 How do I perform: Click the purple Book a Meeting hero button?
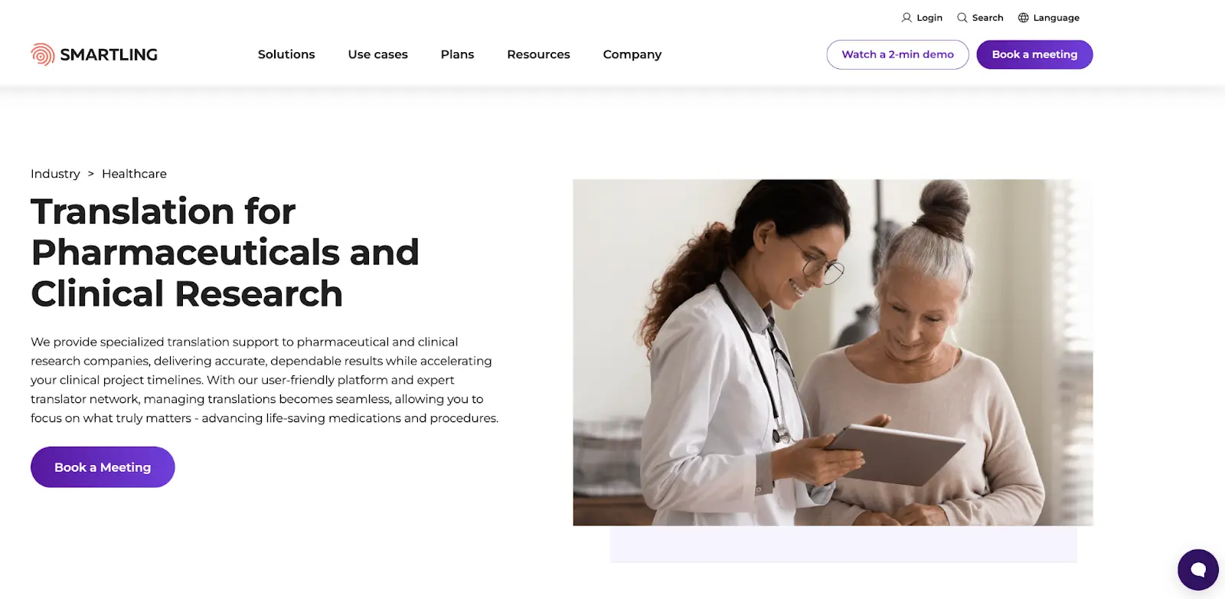coord(103,467)
